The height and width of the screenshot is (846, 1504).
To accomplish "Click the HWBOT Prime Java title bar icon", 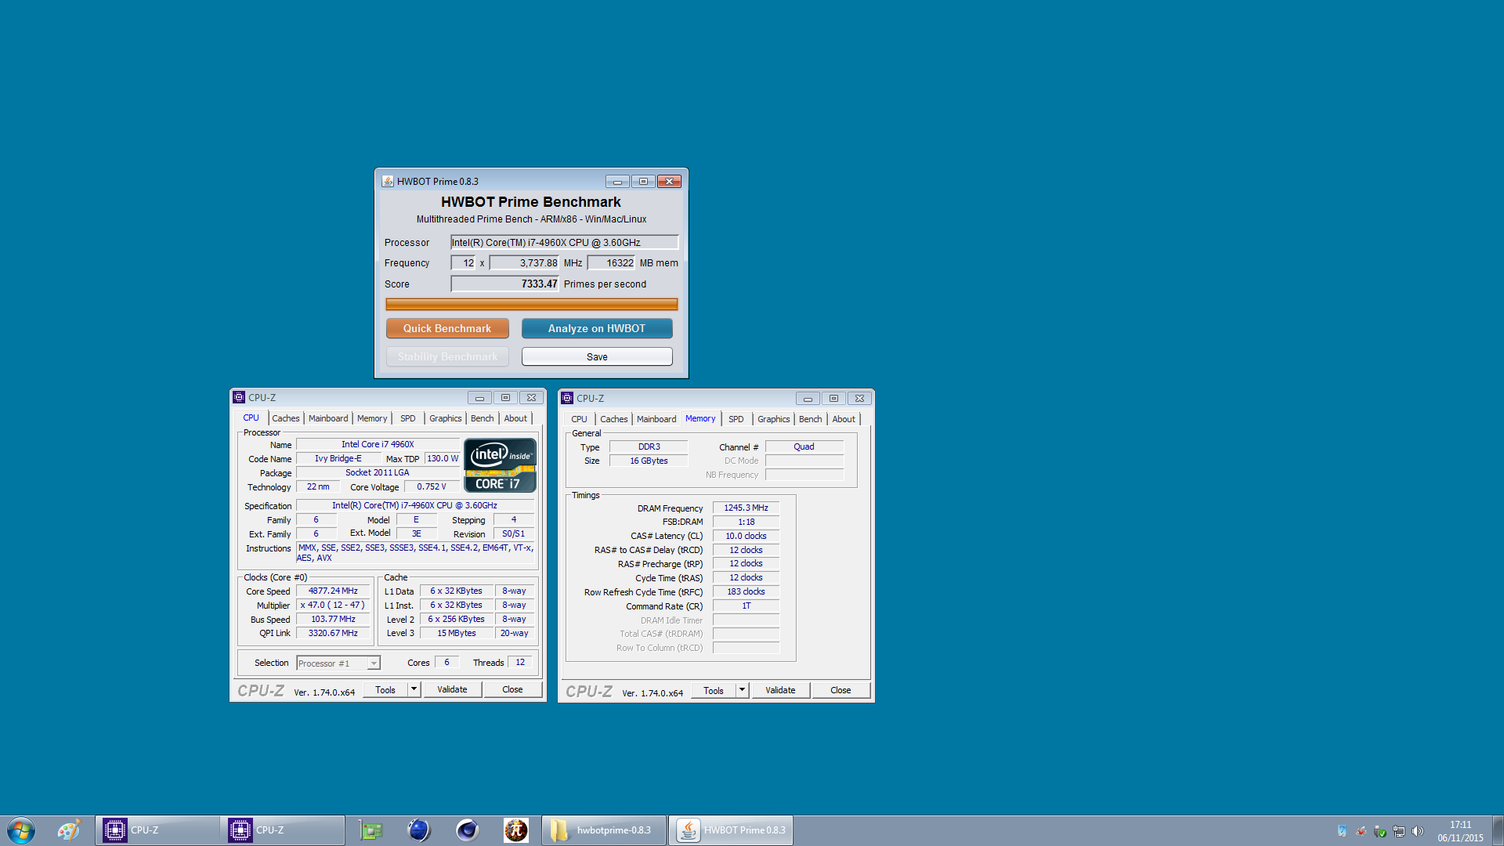I will (x=388, y=181).
